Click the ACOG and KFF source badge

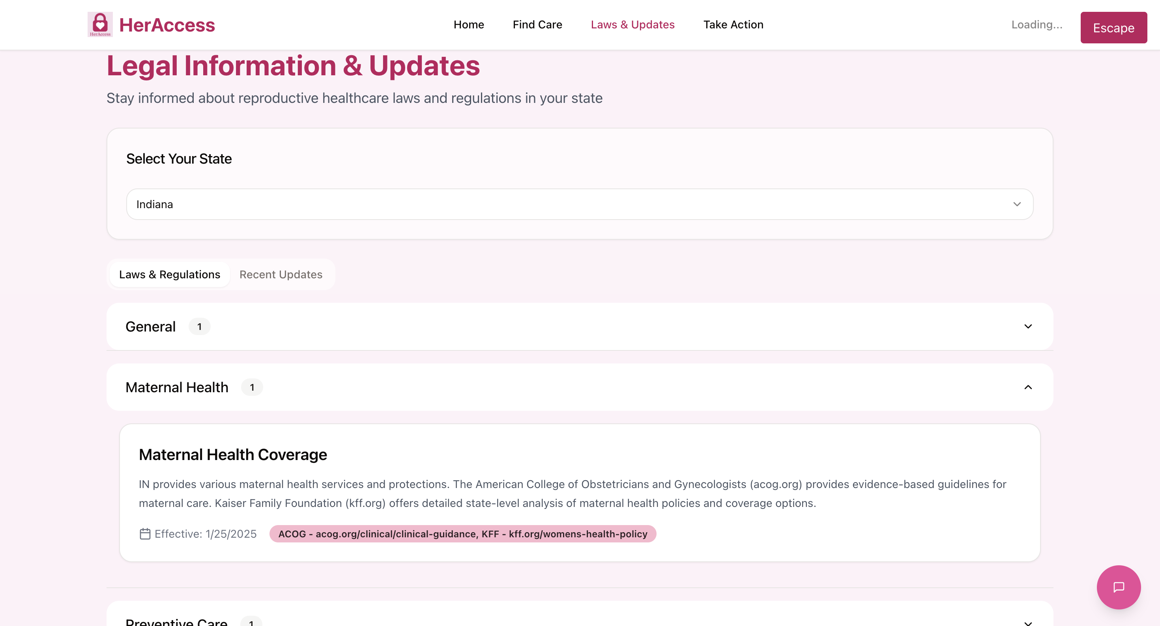462,534
